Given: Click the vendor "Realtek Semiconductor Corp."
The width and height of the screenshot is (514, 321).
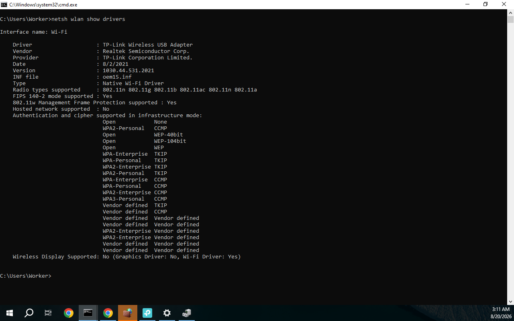Looking at the screenshot, I should click(146, 51).
